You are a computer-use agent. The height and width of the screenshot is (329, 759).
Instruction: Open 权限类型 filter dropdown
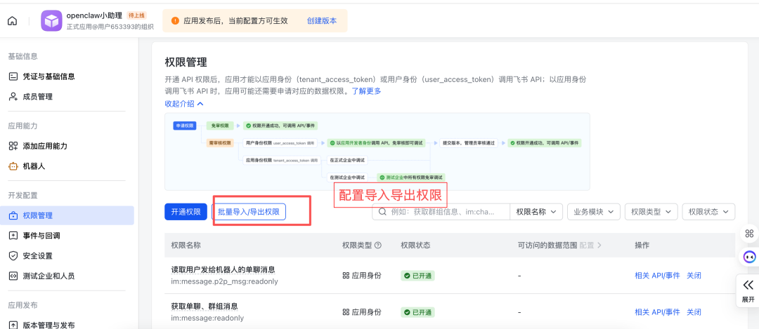pyautogui.click(x=651, y=212)
